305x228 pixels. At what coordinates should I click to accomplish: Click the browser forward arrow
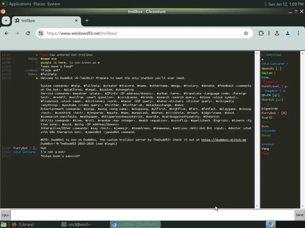[x=17, y=33]
